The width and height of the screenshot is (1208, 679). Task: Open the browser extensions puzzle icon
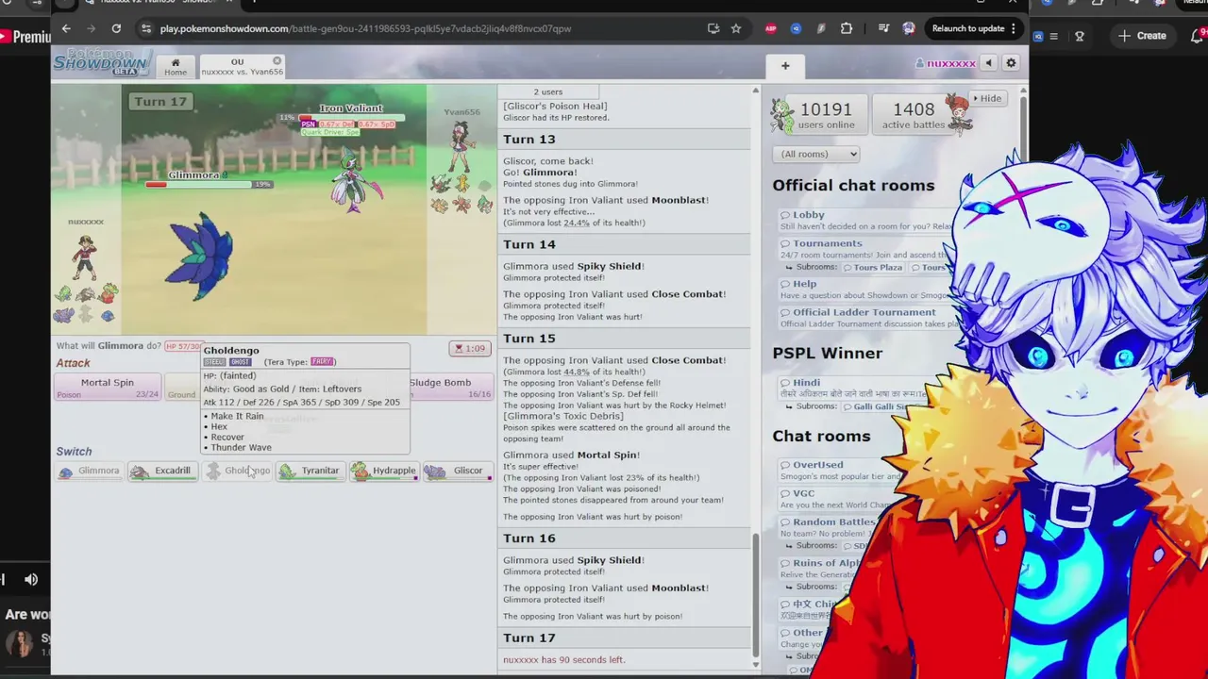tap(847, 28)
